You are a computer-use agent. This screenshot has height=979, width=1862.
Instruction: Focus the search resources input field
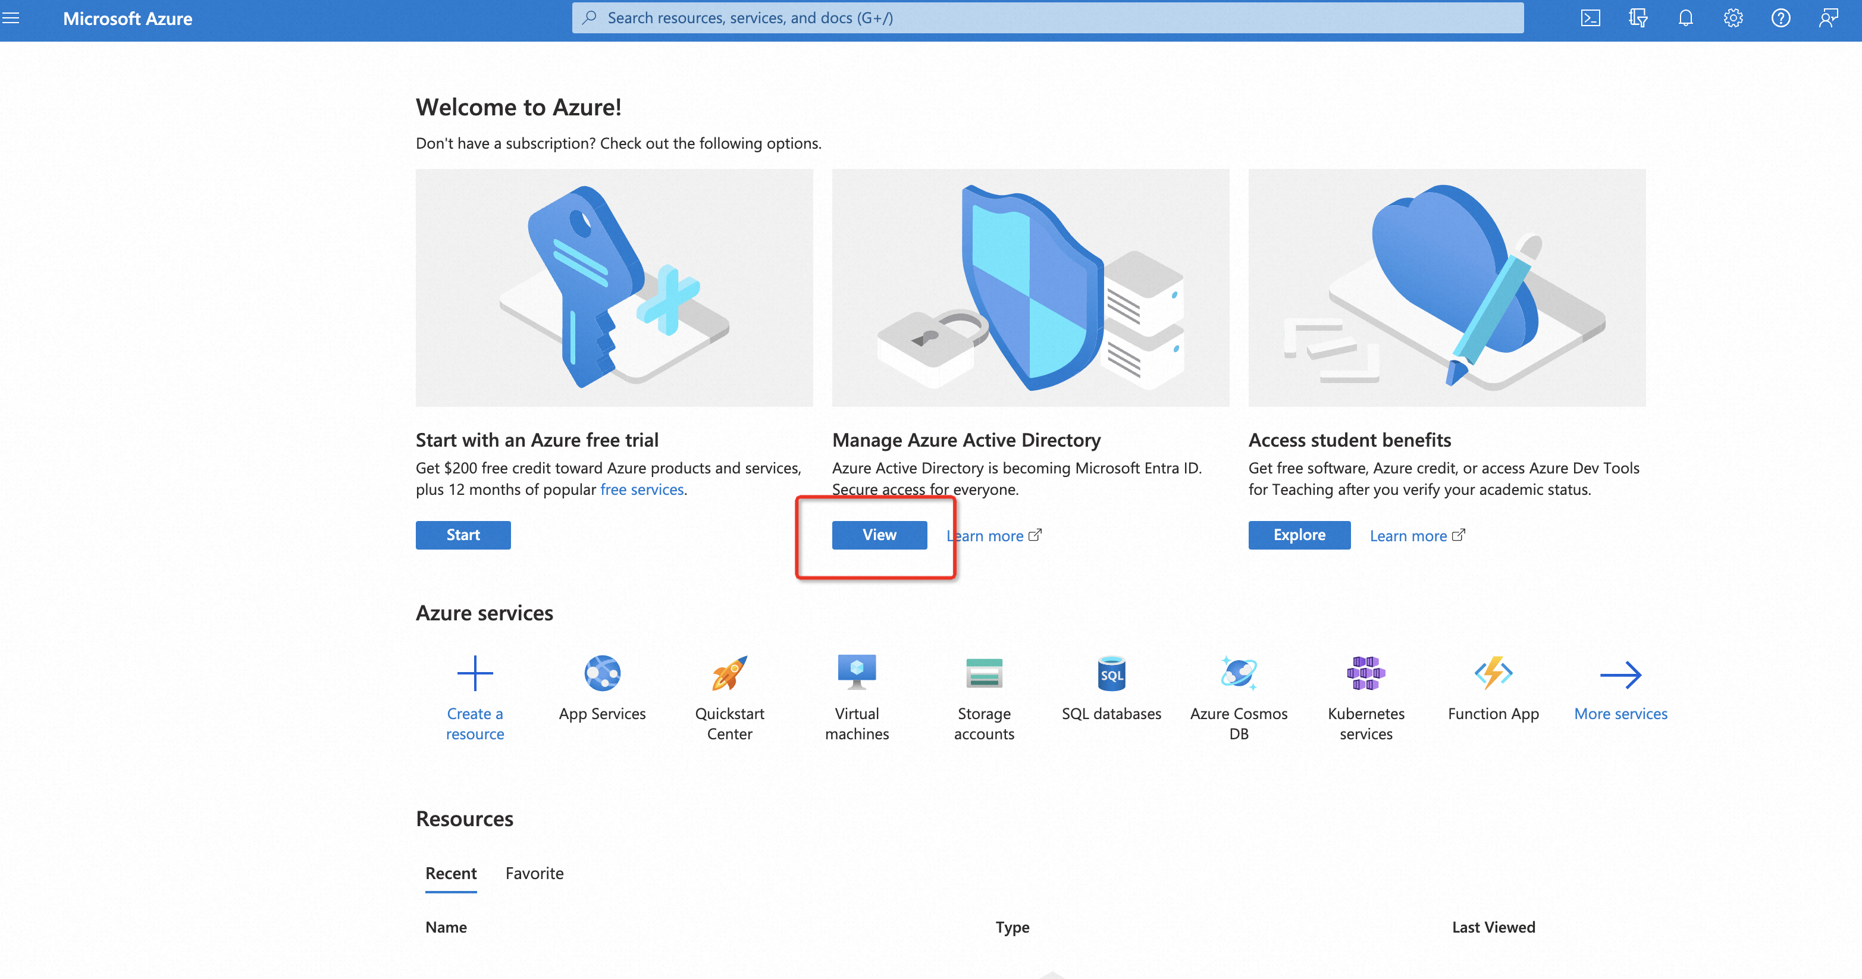(1048, 18)
